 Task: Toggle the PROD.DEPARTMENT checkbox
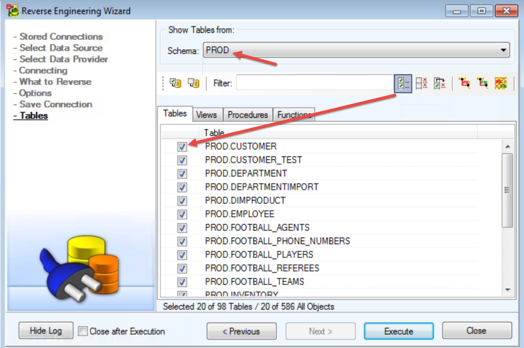click(x=182, y=174)
